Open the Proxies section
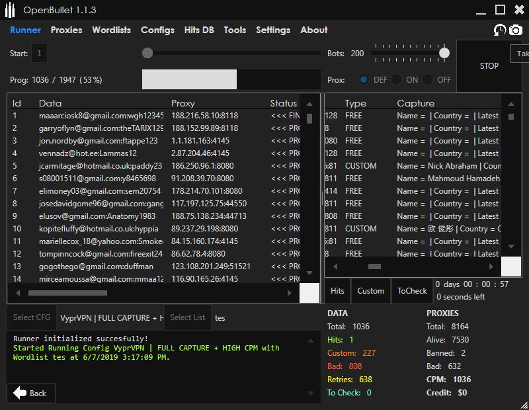Screen dimensions: 529x410 tap(67, 30)
